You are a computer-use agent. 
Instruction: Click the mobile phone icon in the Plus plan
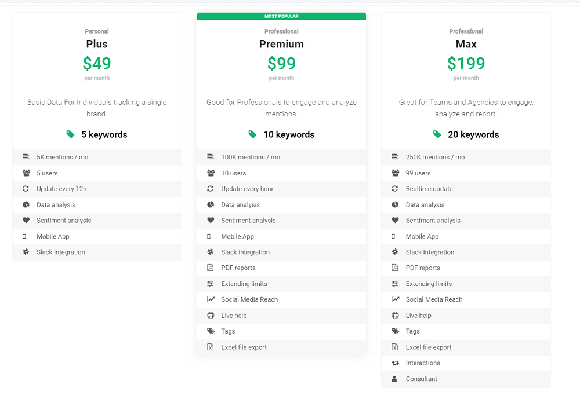tap(24, 236)
